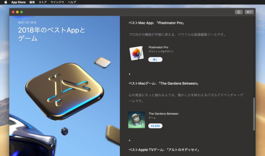Open the ヘルプ menu
The height and width of the screenshot is (156, 265).
tap(72, 2)
